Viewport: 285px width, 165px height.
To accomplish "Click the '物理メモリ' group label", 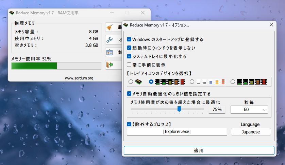I will coord(24,23).
